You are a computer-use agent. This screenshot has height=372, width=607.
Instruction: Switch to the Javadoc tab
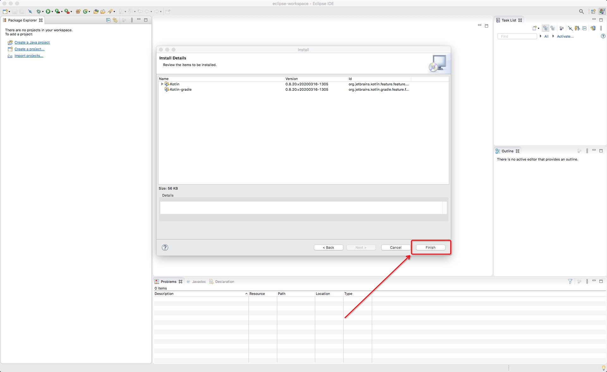point(196,282)
